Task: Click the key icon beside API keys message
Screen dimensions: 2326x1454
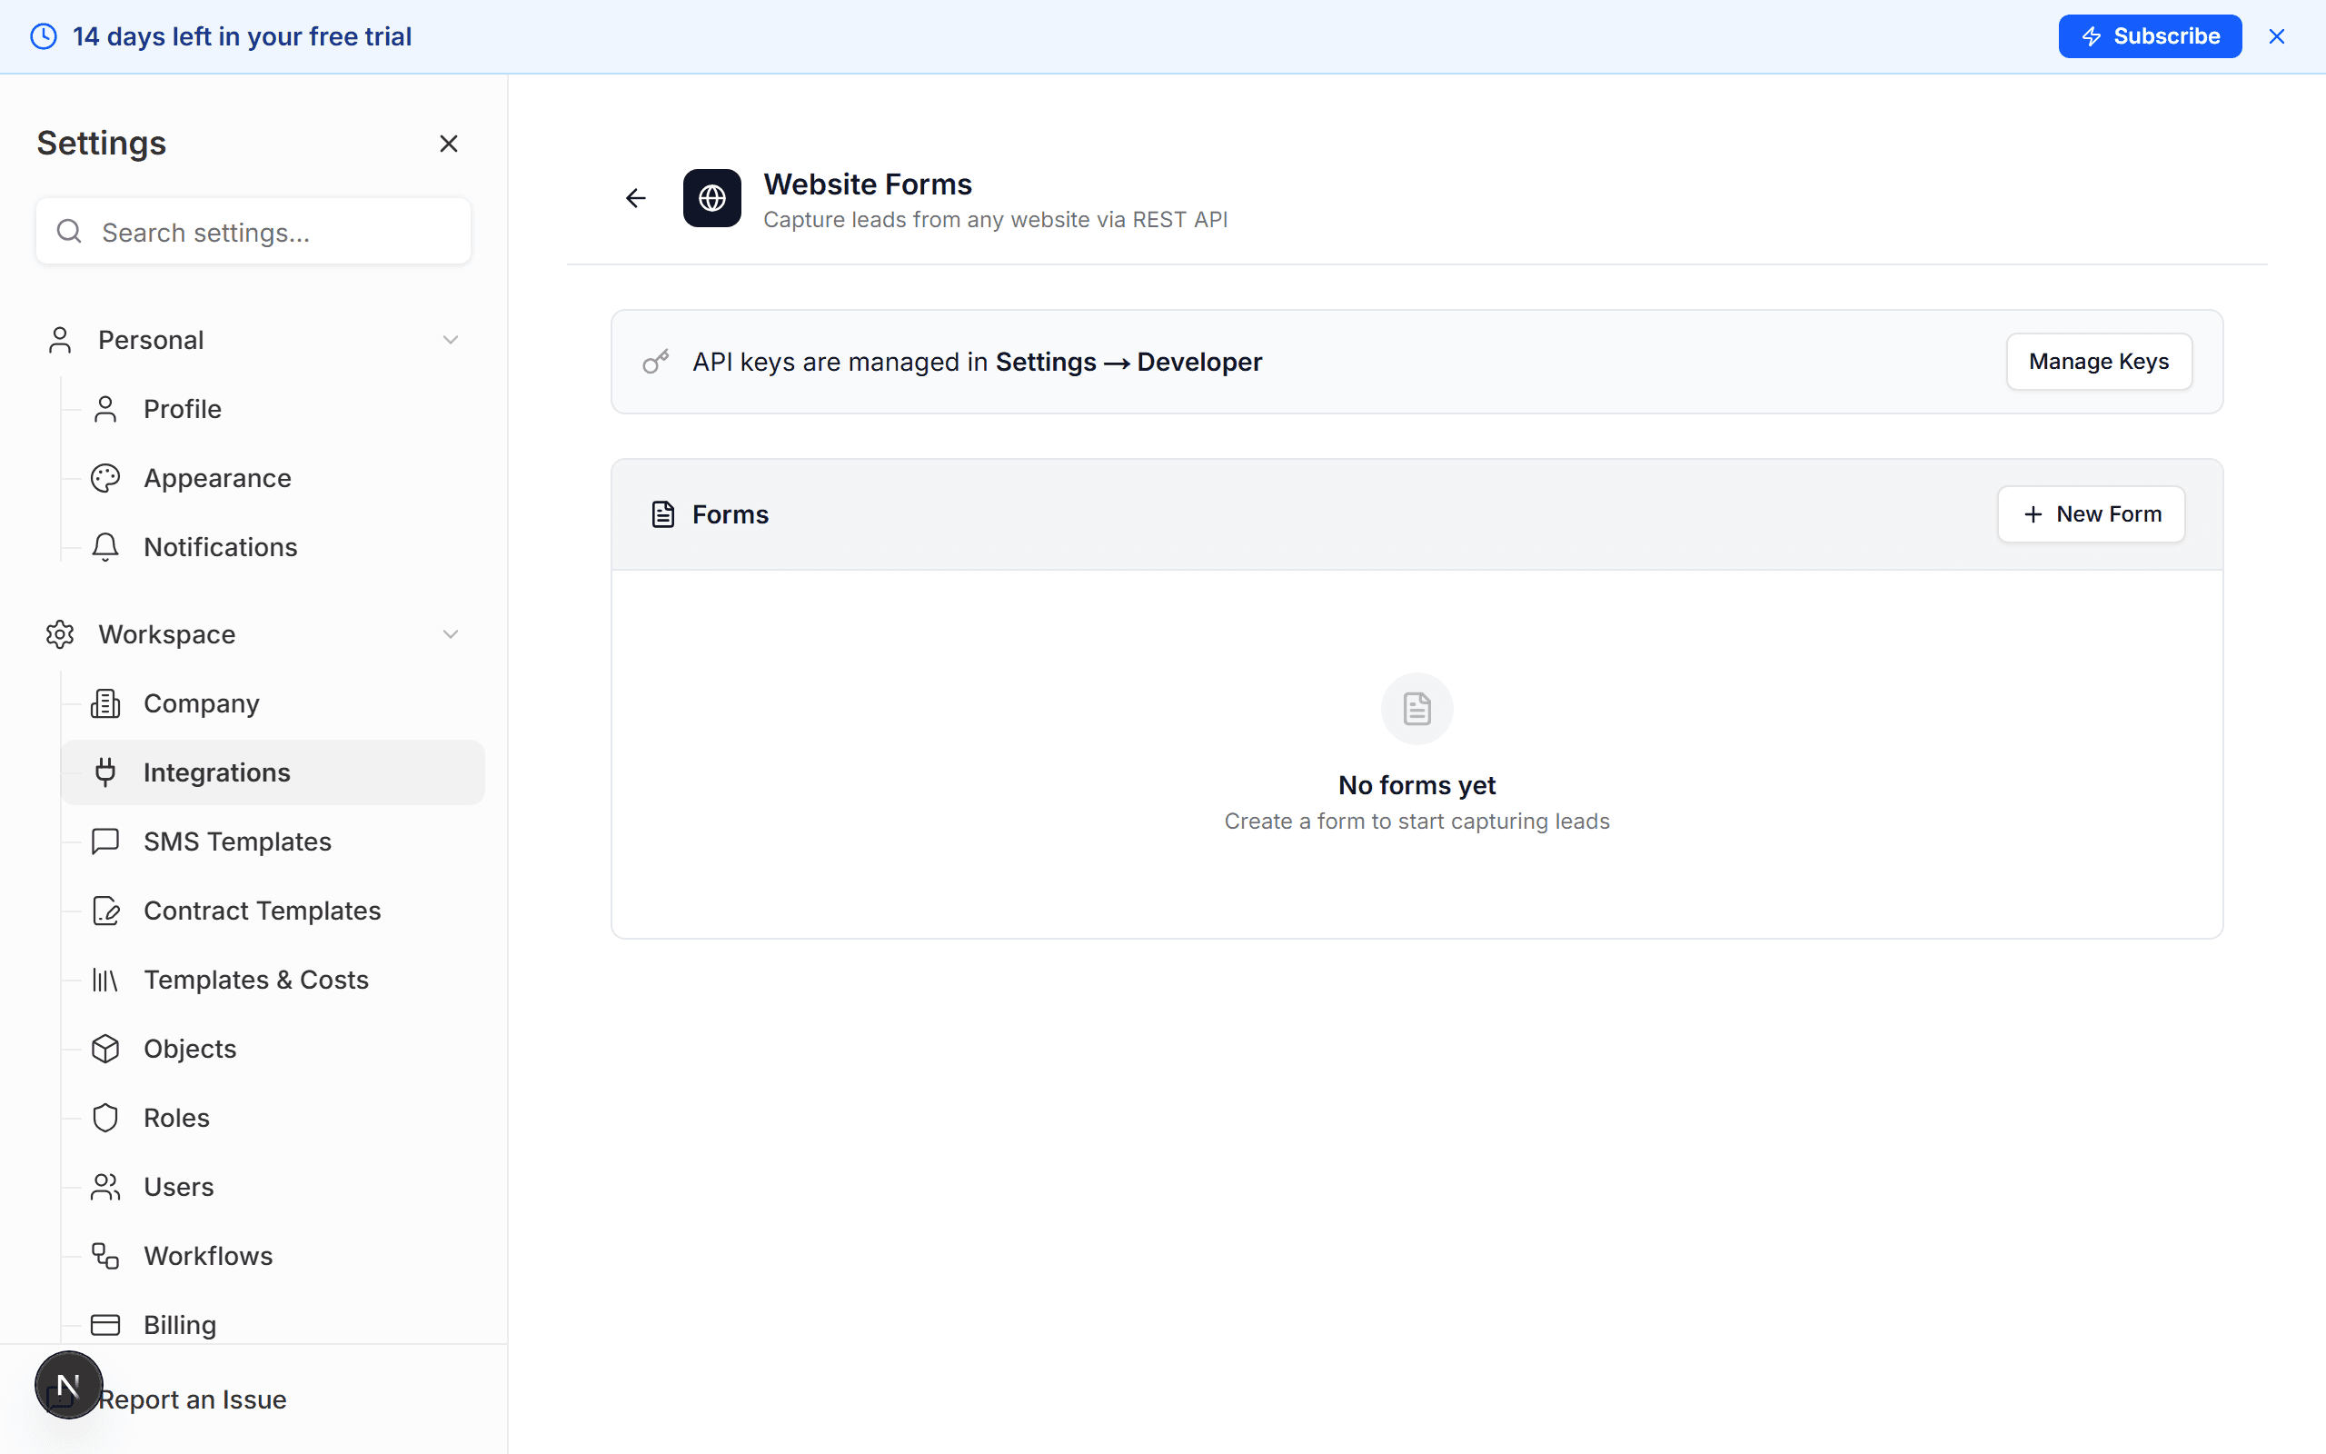Action: (655, 361)
